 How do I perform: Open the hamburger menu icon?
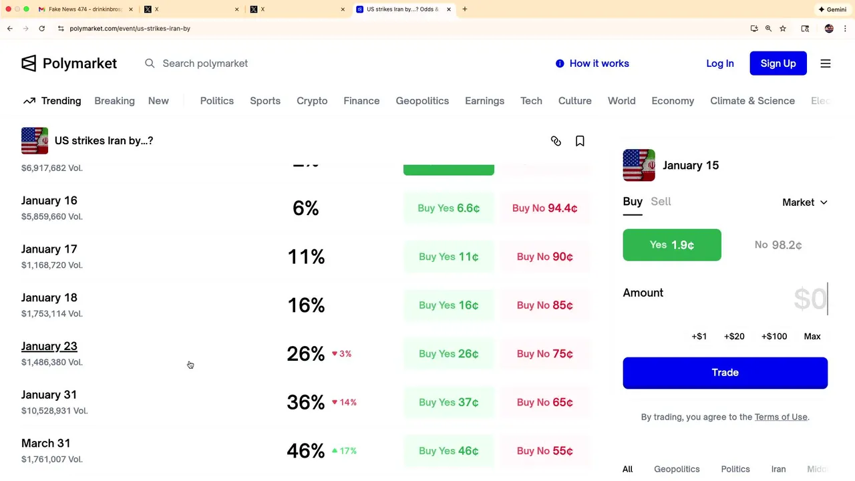point(826,63)
